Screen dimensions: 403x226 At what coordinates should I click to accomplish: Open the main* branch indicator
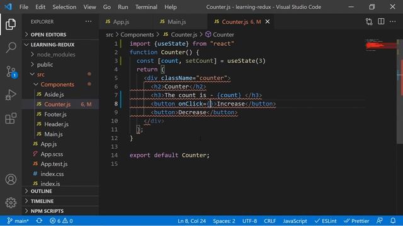point(18,220)
